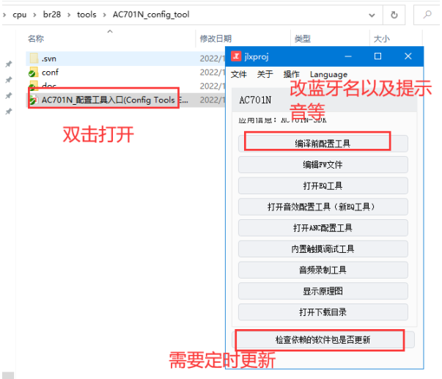Open the 关于 menu in jlxproj
Screen dimensions: 442x379
point(265,75)
